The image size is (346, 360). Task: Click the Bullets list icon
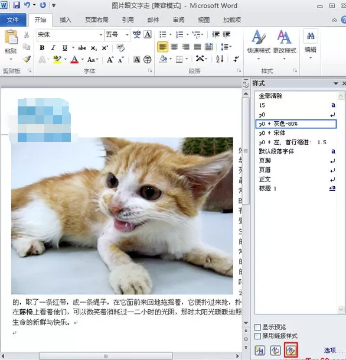pyautogui.click(x=163, y=35)
